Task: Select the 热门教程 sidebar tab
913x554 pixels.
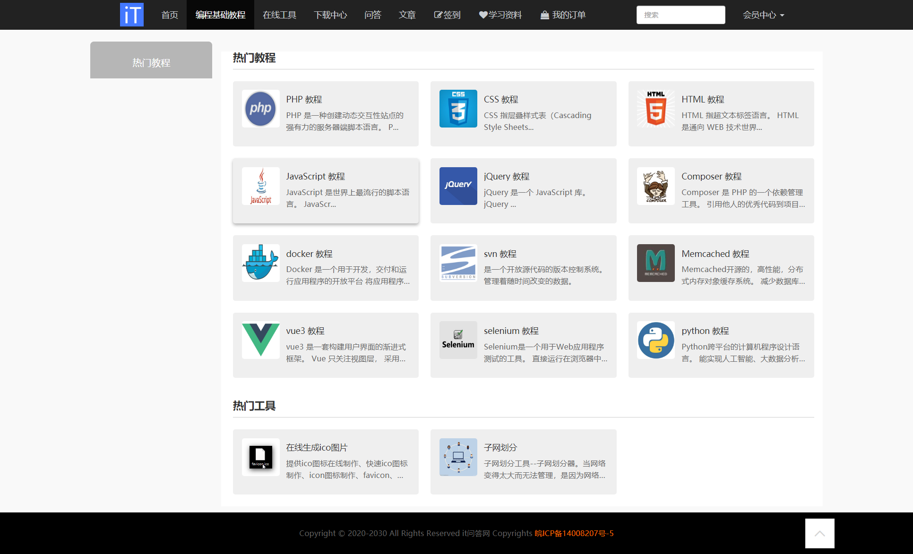Action: point(151,60)
